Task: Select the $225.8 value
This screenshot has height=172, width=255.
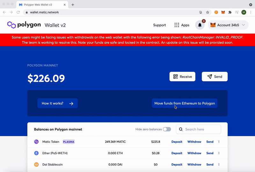Action: coord(156,142)
